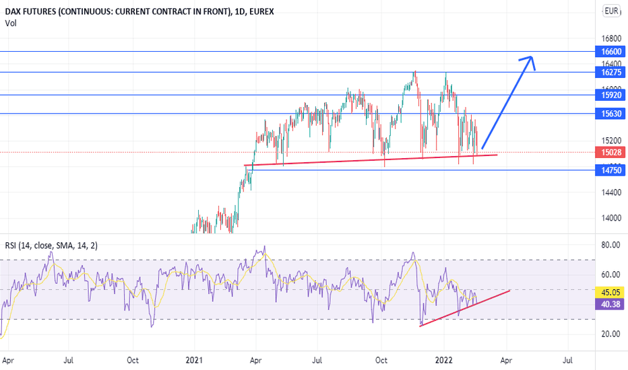Open the EUR currency selector

tap(611, 11)
